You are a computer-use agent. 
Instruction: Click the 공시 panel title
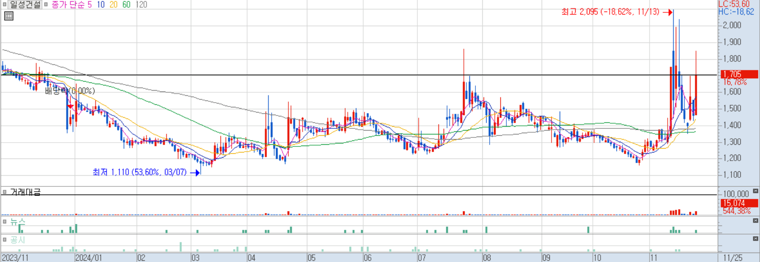click(18, 240)
